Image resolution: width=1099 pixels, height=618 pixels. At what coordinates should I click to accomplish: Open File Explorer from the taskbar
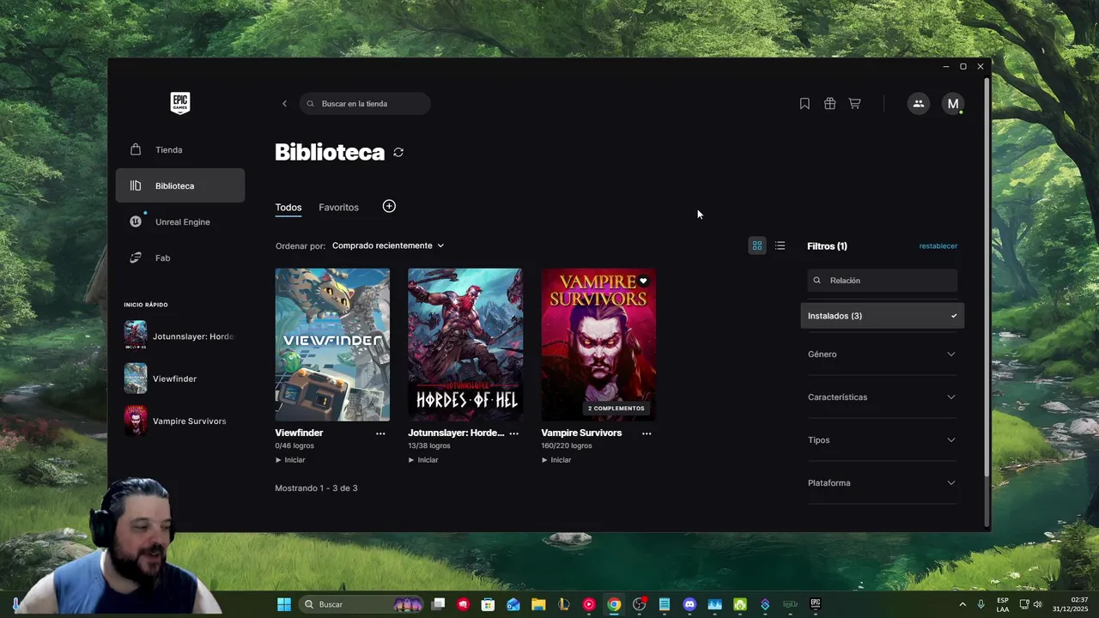click(538, 604)
